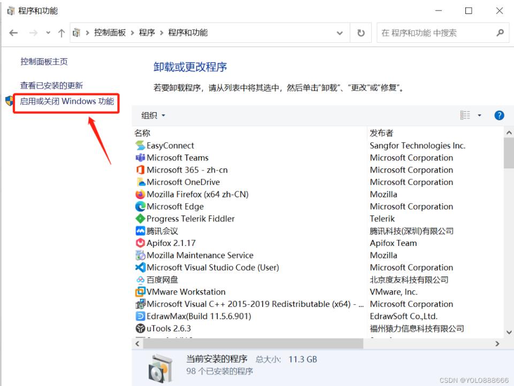Open the view options dropdown arrow
Image resolution: width=514 pixels, height=386 pixels.
click(x=479, y=115)
